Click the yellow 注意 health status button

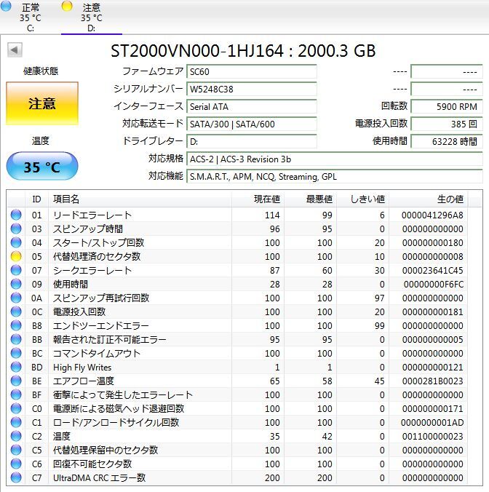click(x=41, y=103)
